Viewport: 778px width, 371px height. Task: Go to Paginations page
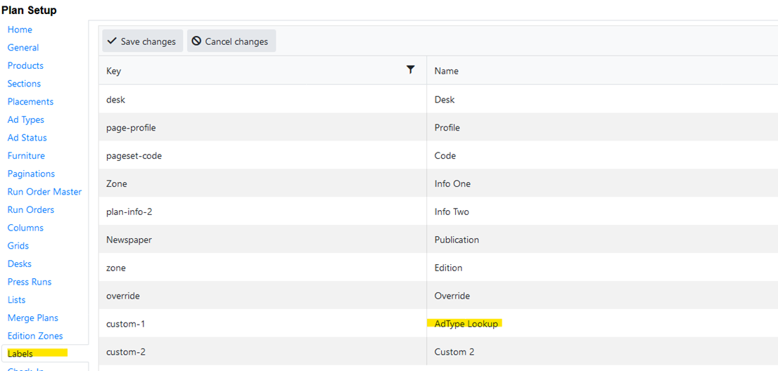point(31,174)
